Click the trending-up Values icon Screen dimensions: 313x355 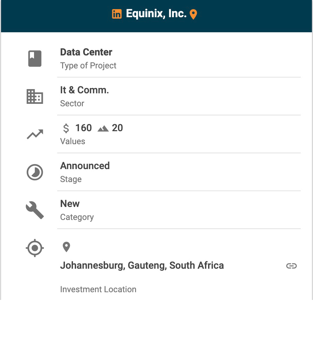click(x=35, y=134)
